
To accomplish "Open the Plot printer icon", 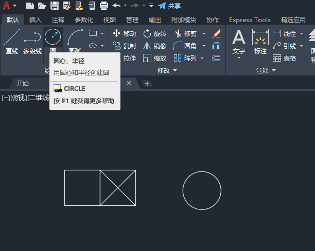I will coord(103,6).
